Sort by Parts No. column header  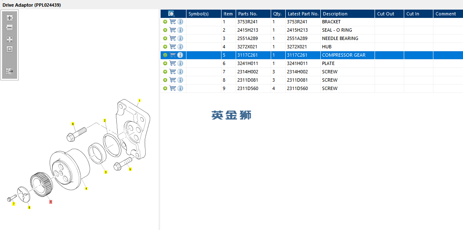coord(253,14)
